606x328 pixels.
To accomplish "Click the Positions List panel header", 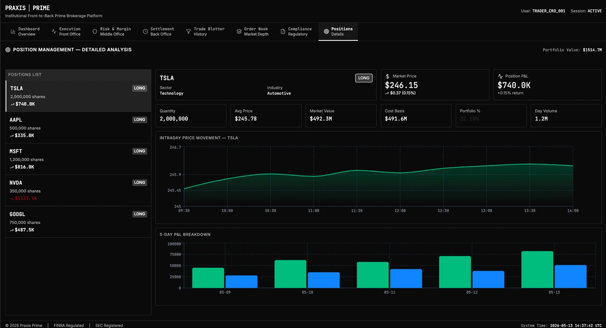I will pos(78,75).
